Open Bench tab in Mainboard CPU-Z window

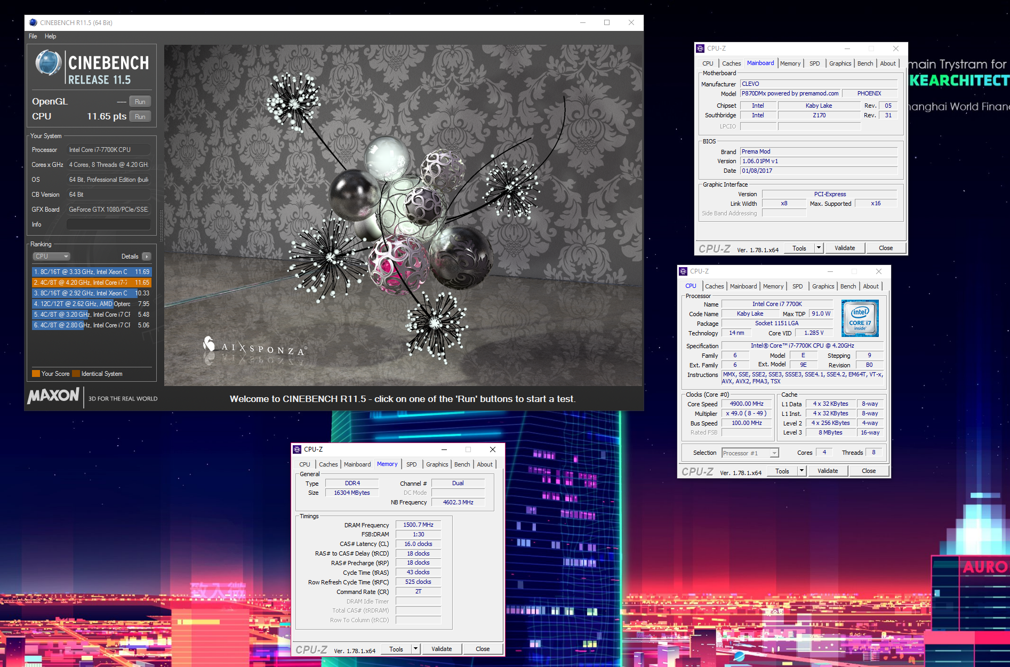(x=865, y=63)
